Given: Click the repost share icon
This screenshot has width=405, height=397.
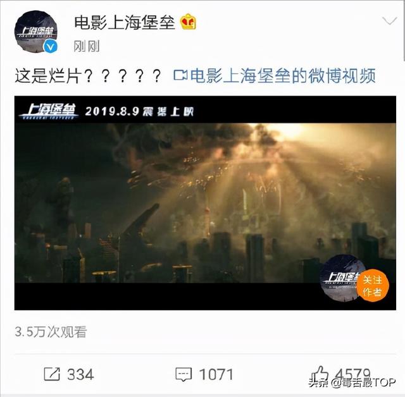Looking at the screenshot, I should point(52,374).
